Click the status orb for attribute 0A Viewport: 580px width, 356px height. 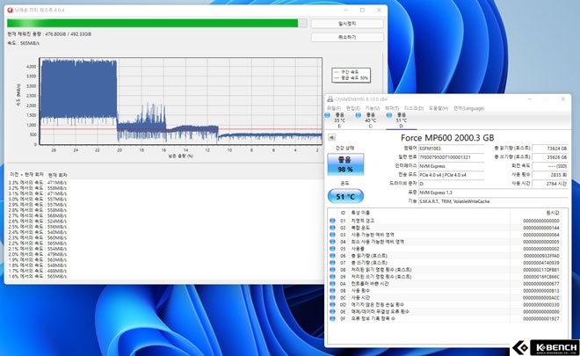(x=332, y=283)
